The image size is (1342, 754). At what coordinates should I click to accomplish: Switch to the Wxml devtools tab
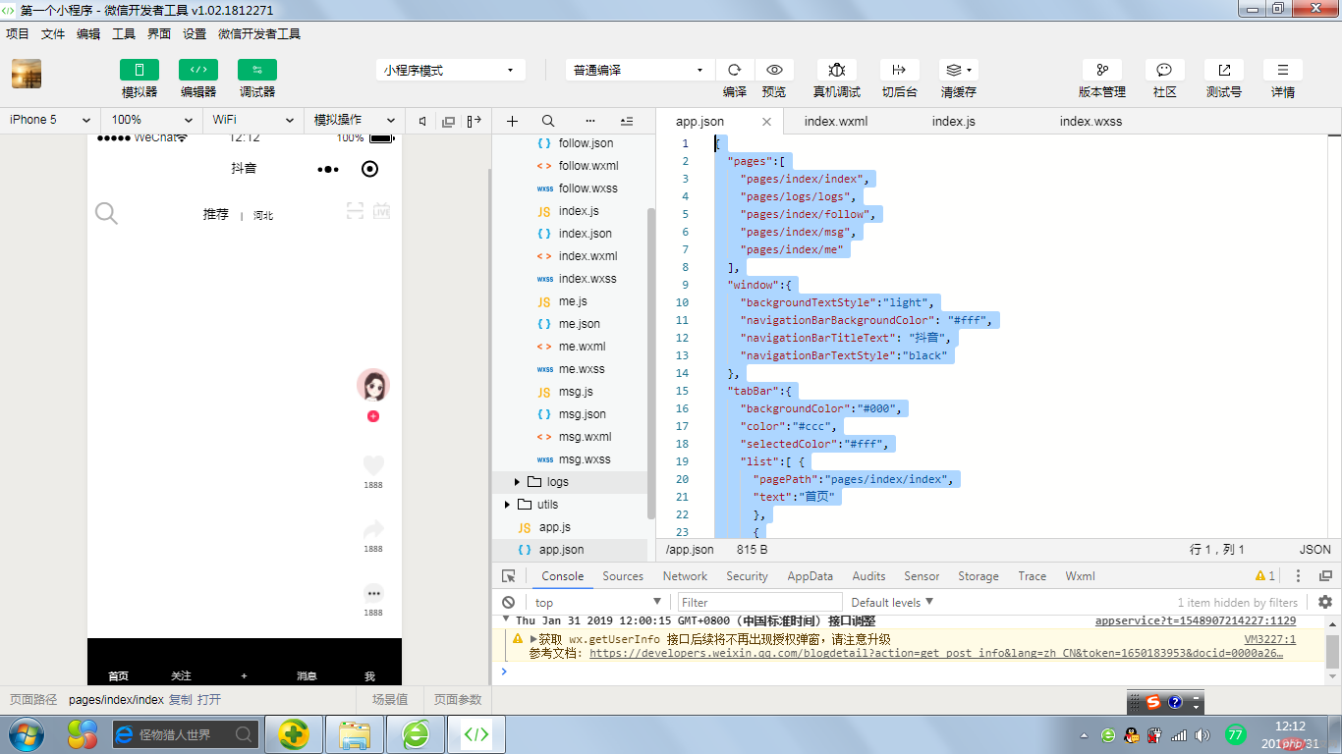[1080, 576]
